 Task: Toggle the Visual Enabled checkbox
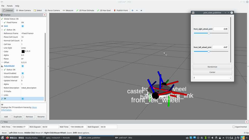(23, 73)
